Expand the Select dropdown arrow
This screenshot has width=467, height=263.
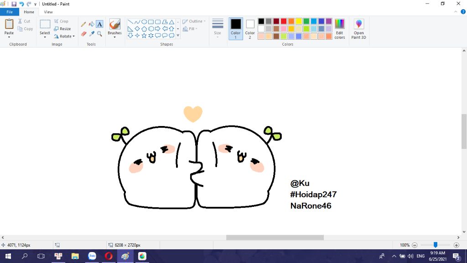tap(45, 37)
